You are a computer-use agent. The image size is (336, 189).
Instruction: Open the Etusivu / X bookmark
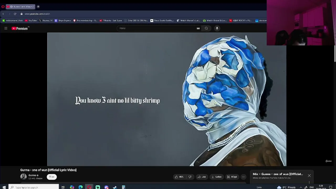tap(46, 20)
